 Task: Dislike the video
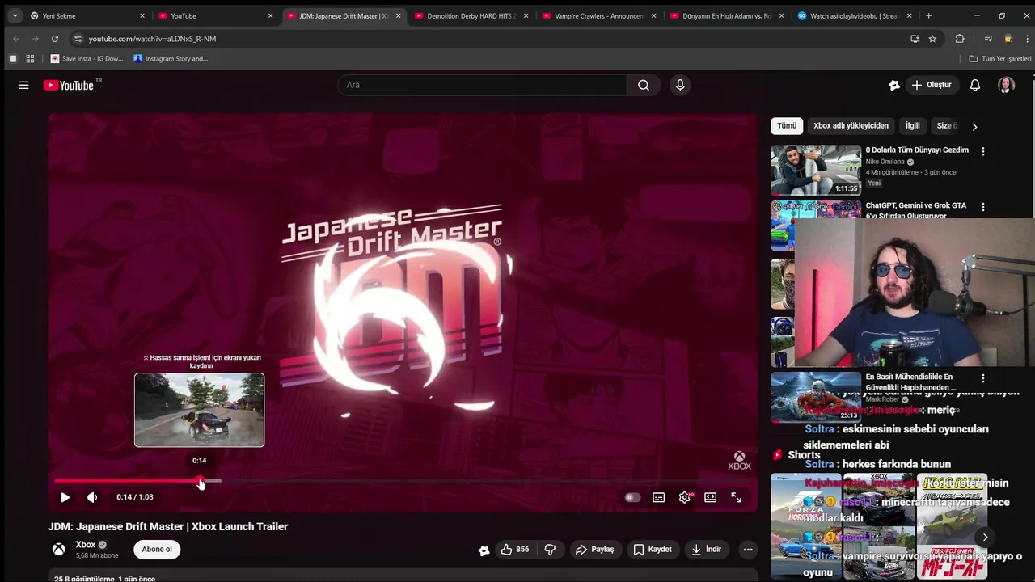(550, 550)
